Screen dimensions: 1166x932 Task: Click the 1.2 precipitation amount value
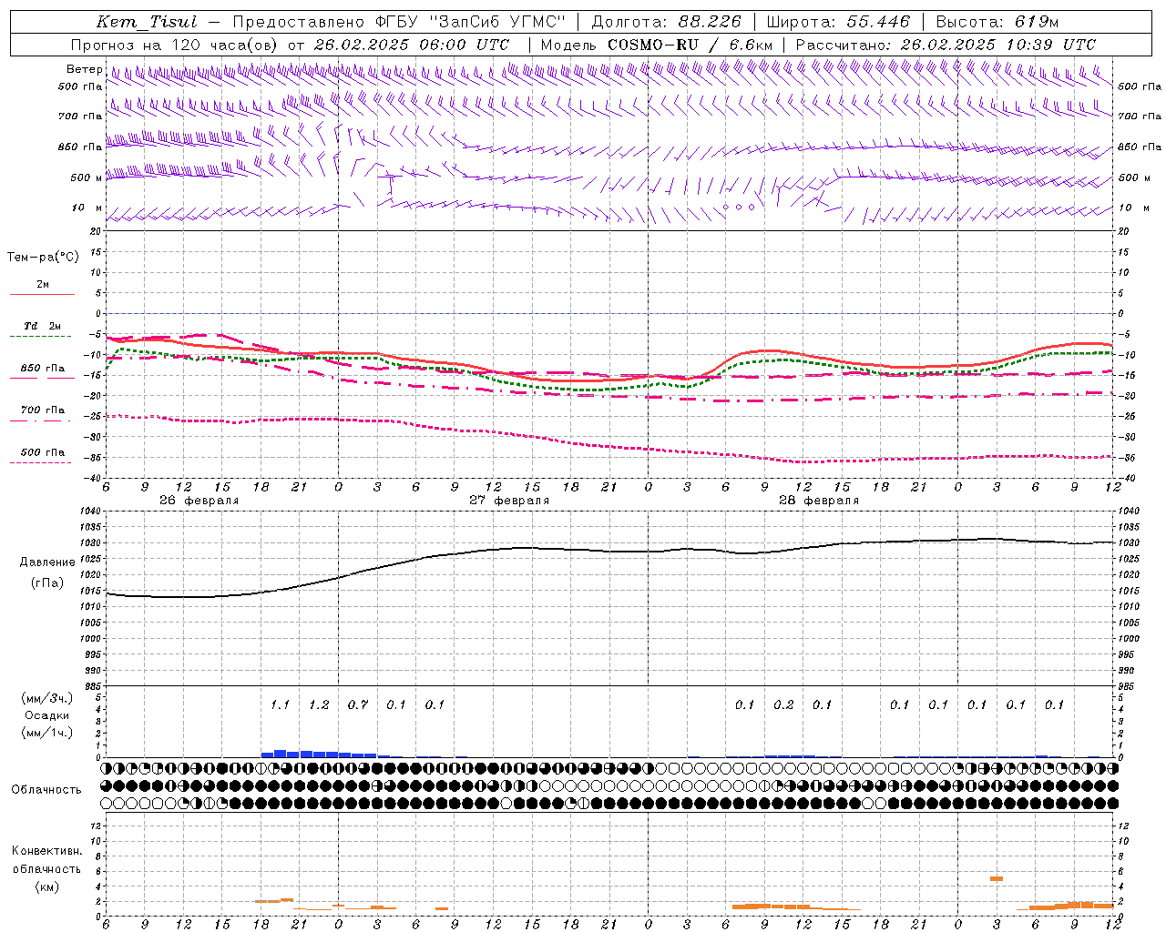[319, 704]
